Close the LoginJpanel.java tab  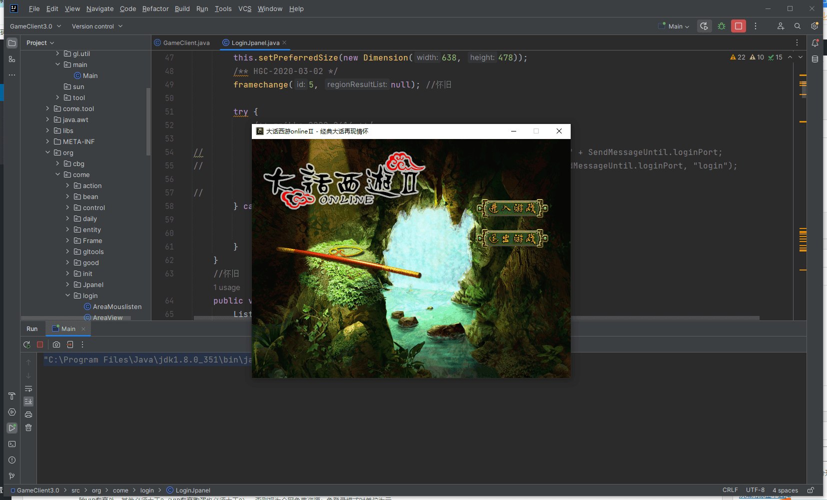[x=284, y=42]
